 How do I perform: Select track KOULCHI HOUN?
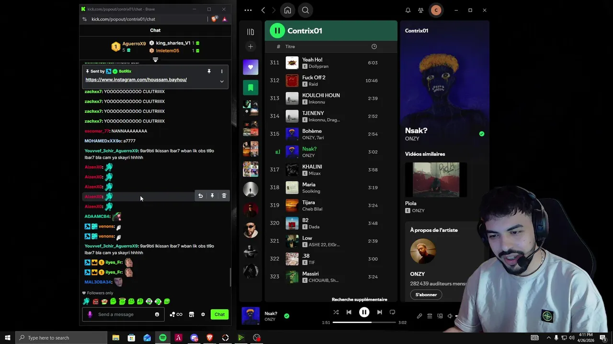(x=331, y=98)
